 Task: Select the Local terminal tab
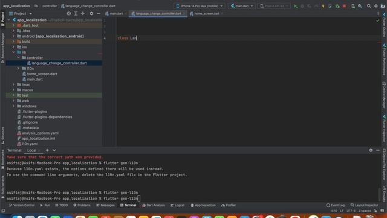pyautogui.click(x=31, y=150)
